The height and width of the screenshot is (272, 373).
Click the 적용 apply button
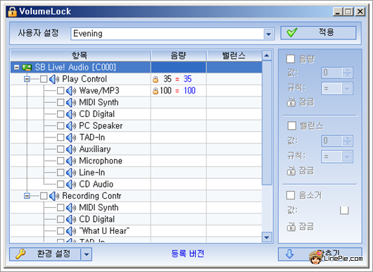(x=318, y=32)
